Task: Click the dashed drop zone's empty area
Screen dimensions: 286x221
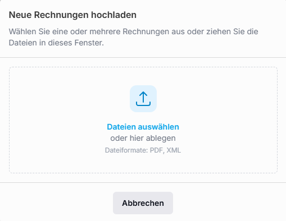Action: (56, 119)
